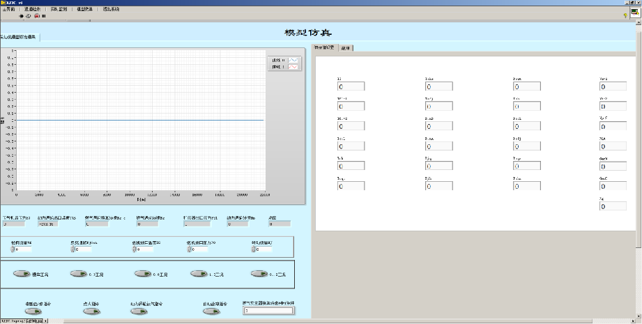The height and width of the screenshot is (324, 642).
Task: Click stepper arrows of third numeric input
Action: click(x=133, y=249)
